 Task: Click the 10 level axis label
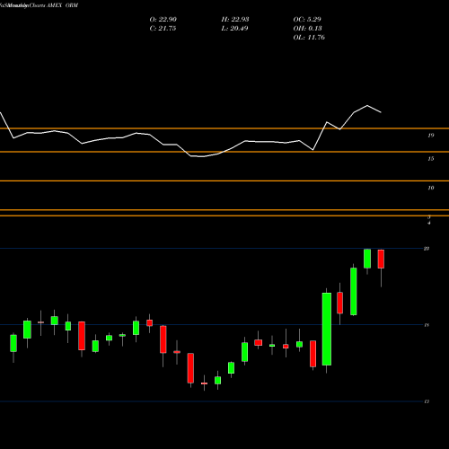pyautogui.click(x=430, y=188)
